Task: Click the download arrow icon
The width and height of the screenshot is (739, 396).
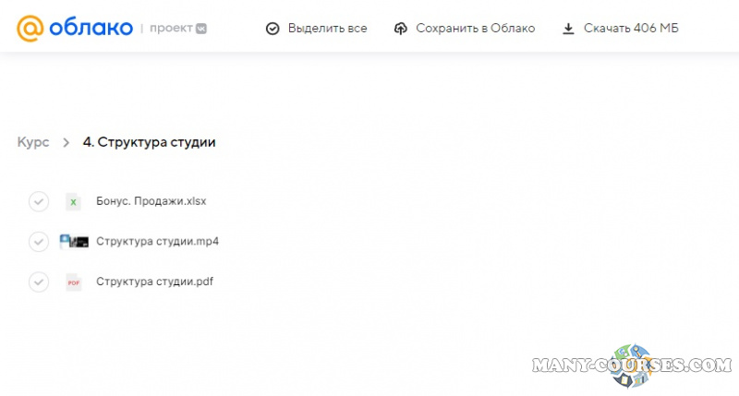Action: click(x=568, y=29)
